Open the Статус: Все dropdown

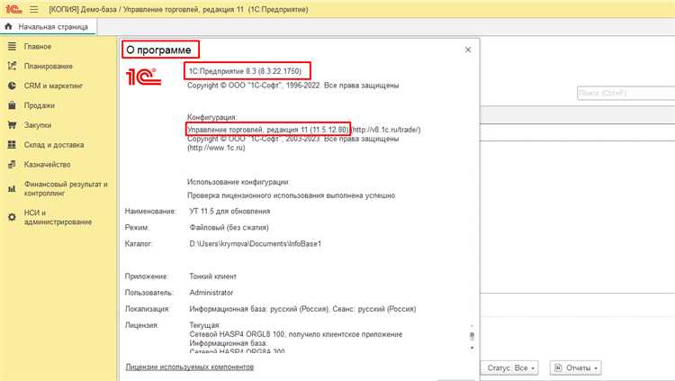coord(510,368)
